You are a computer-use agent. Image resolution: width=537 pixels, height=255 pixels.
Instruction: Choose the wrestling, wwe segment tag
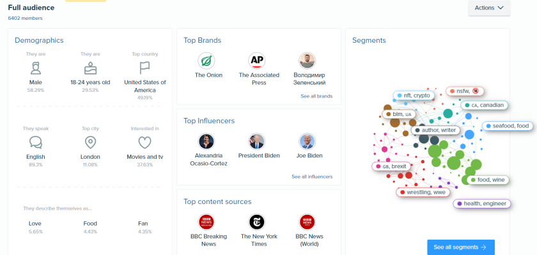pyautogui.click(x=422, y=192)
